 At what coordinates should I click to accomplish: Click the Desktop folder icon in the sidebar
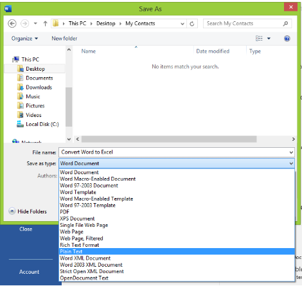(21, 69)
